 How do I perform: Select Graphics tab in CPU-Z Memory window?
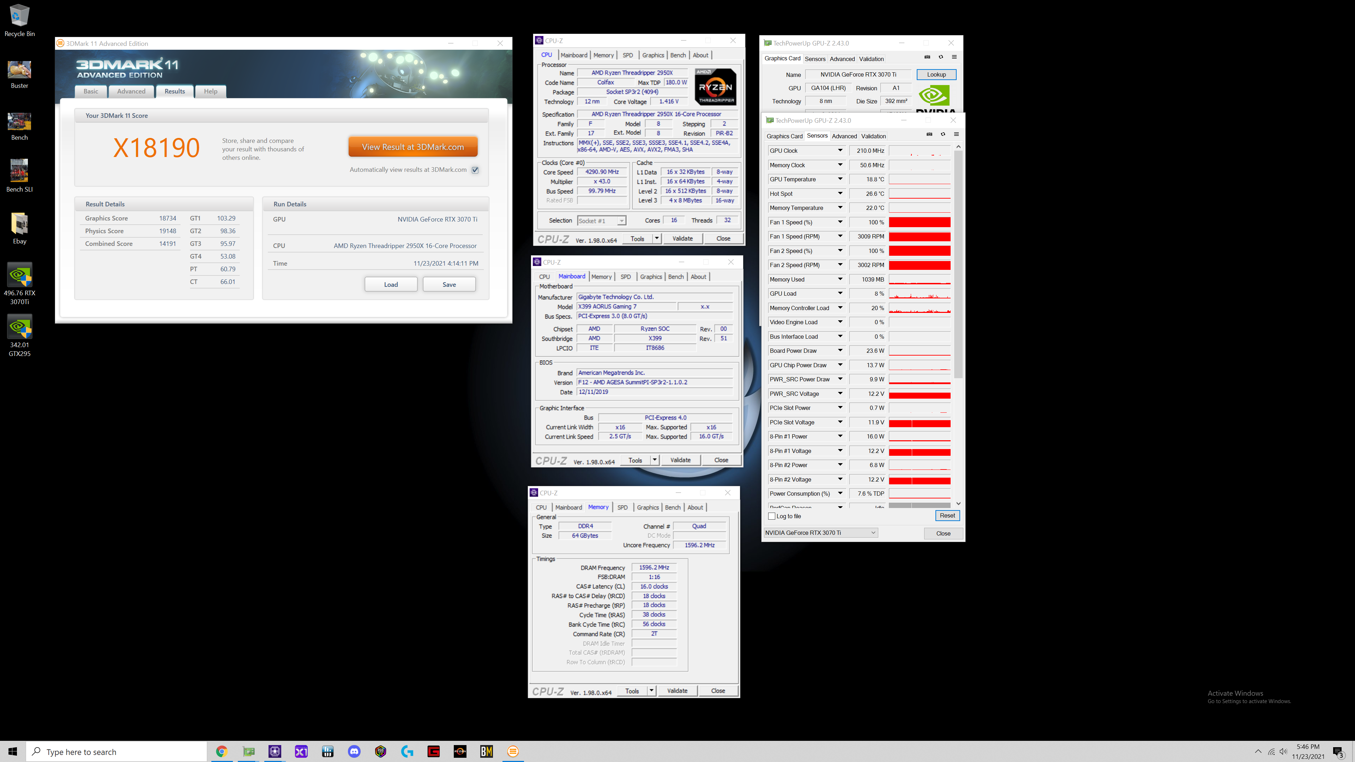coord(648,508)
